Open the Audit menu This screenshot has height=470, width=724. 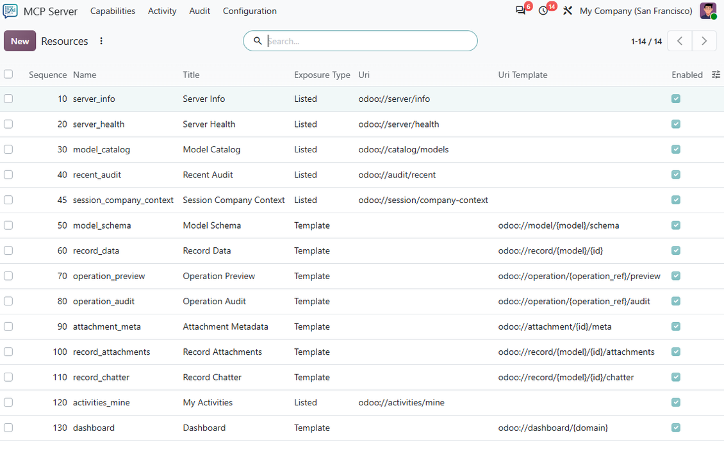pyautogui.click(x=199, y=11)
